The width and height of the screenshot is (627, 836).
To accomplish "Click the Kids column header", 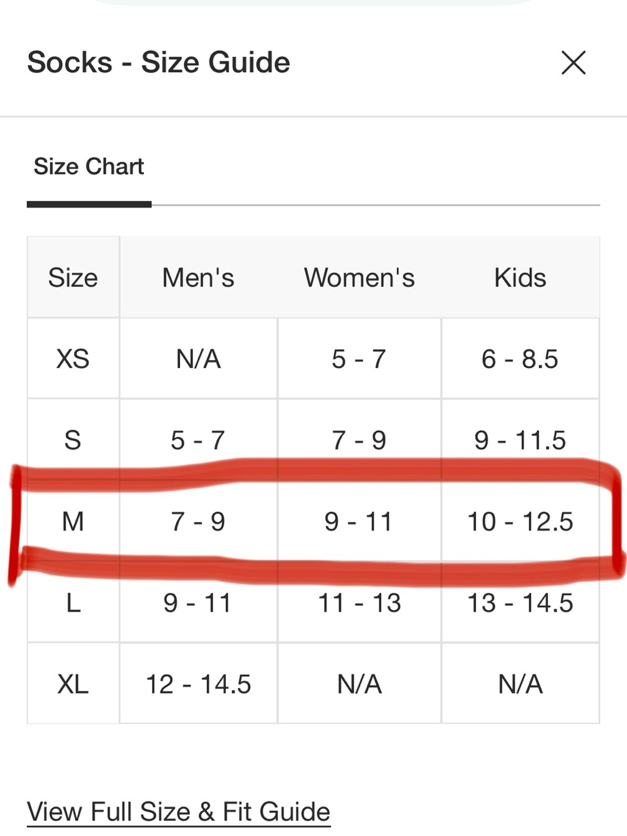I will coord(520,277).
